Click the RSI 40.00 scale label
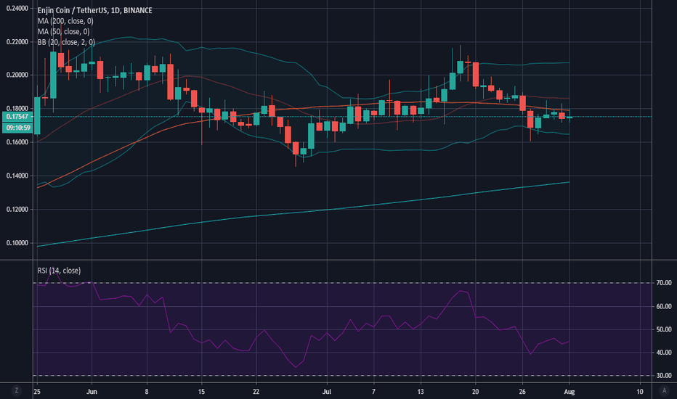677x399 pixels. [x=664, y=353]
